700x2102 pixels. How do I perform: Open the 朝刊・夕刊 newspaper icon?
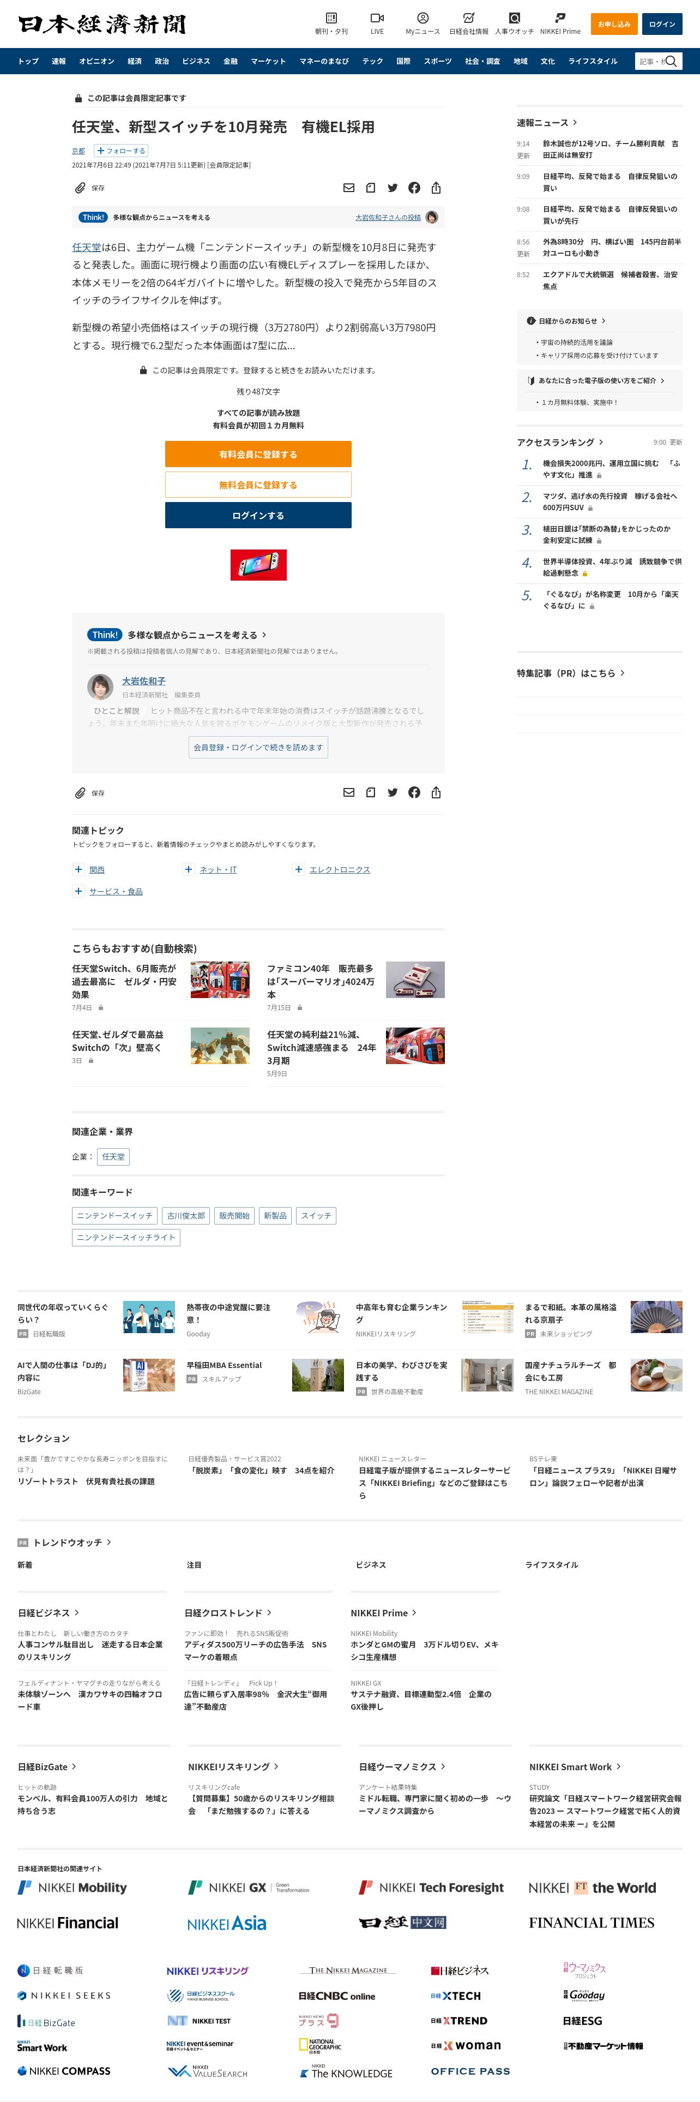(331, 18)
